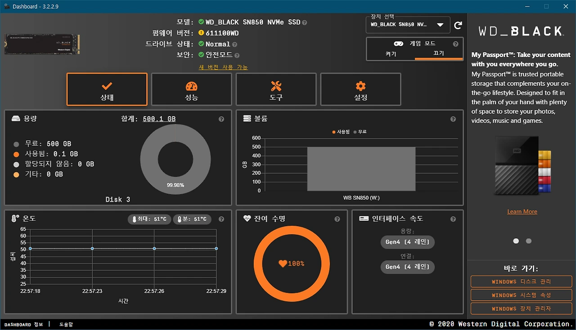Click the 용량 capacity panel help icon
576x330 pixels.
coord(221,119)
